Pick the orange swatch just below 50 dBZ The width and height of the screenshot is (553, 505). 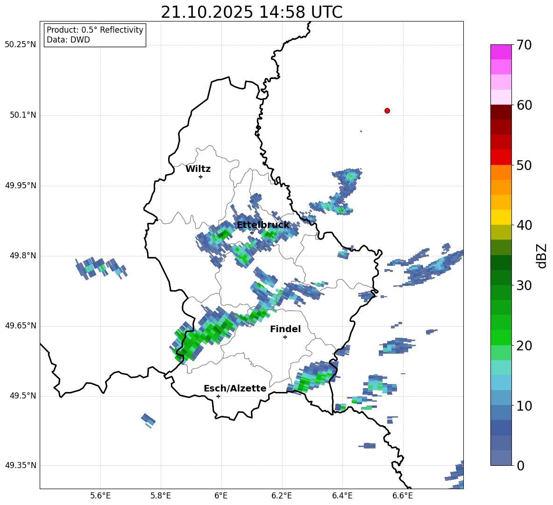click(x=501, y=172)
